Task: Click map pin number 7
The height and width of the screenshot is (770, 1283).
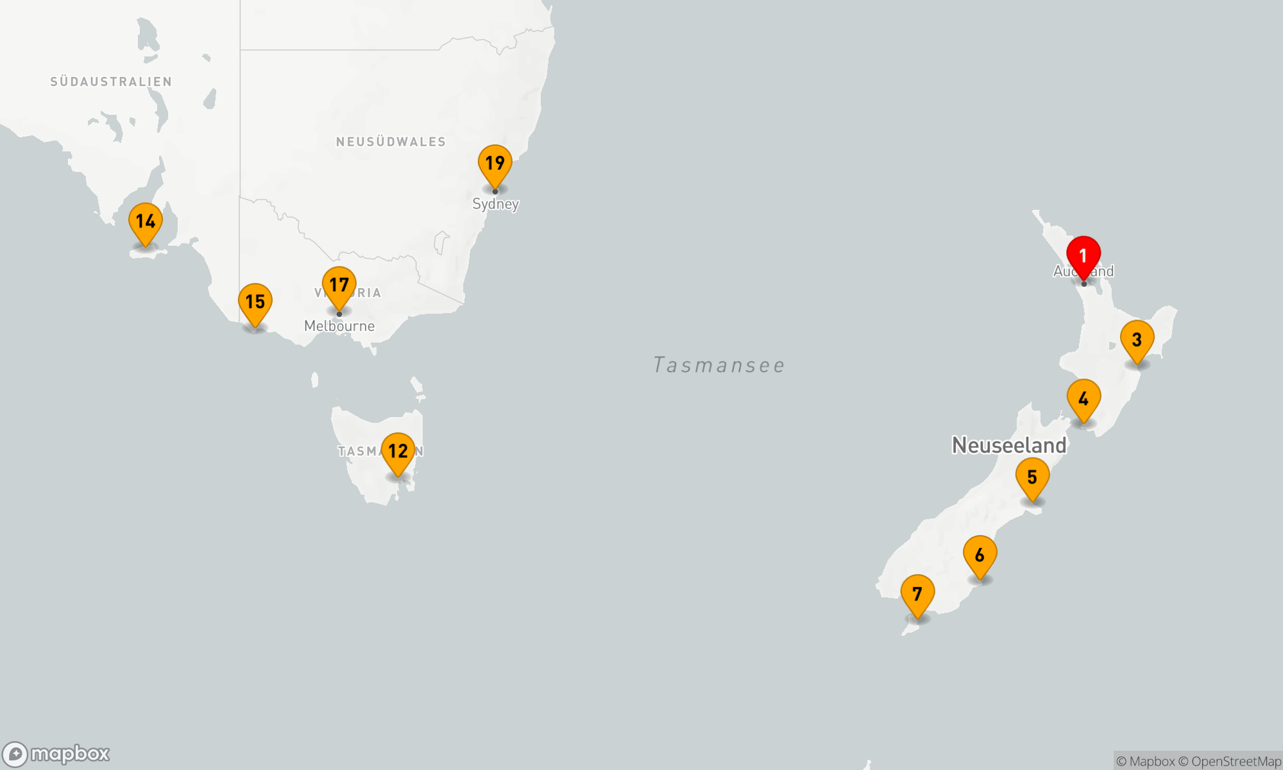Action: coord(917,594)
